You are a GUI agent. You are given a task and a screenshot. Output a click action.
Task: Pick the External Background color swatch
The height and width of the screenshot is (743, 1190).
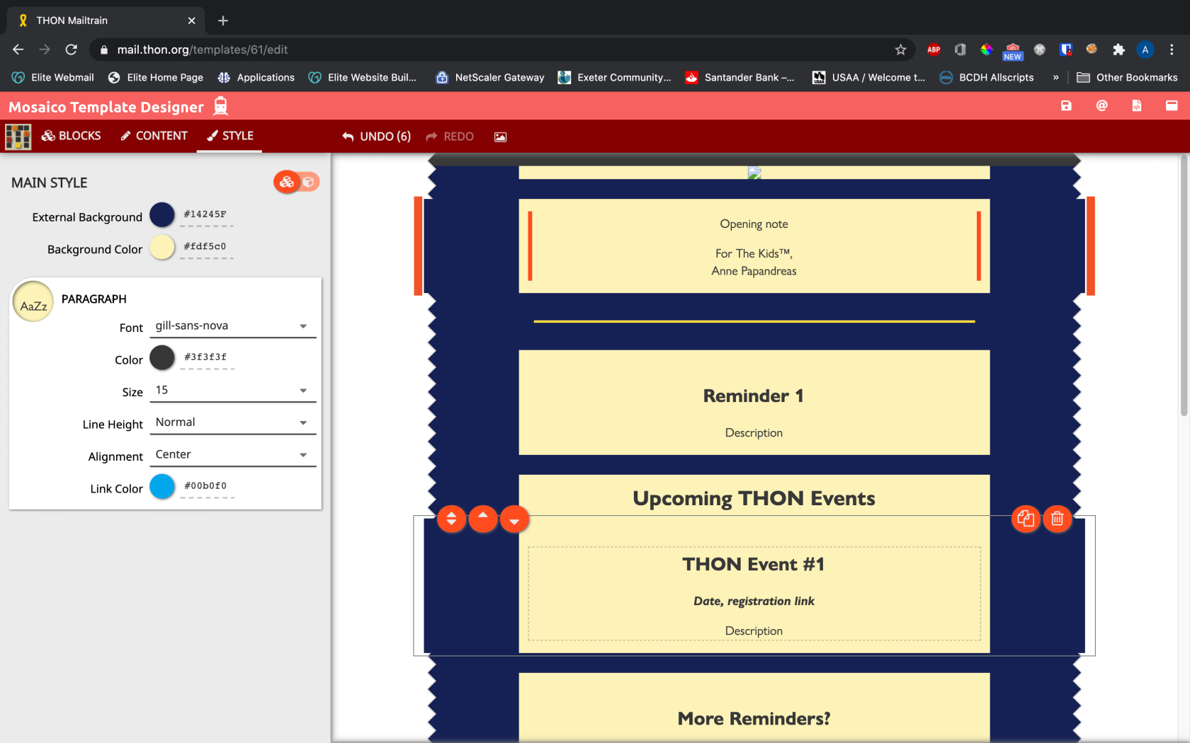coord(162,215)
